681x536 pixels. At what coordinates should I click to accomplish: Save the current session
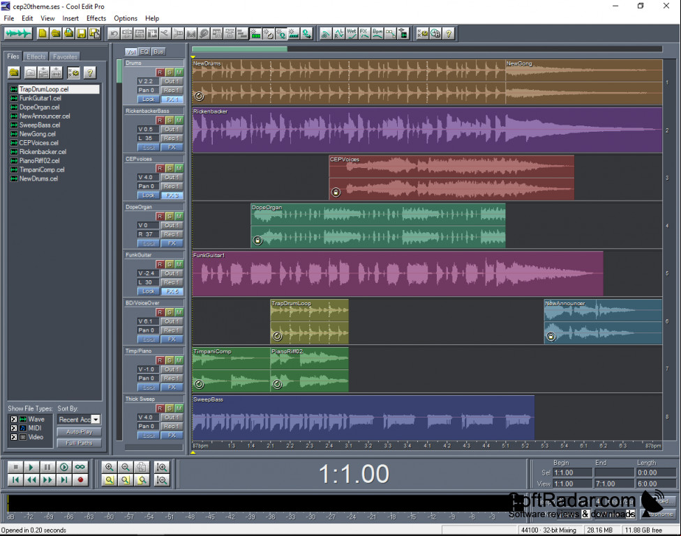tap(81, 33)
